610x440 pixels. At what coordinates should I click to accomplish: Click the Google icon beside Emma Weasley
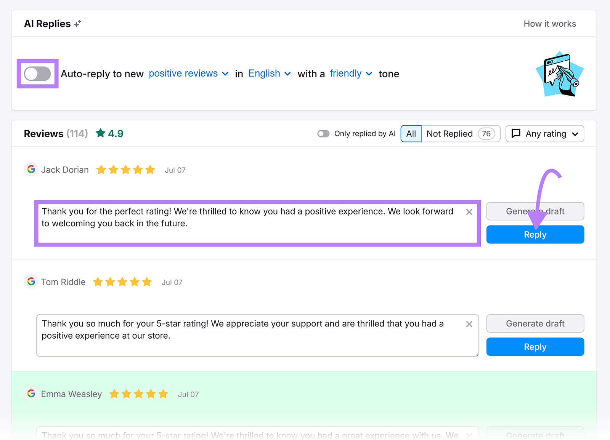(31, 394)
